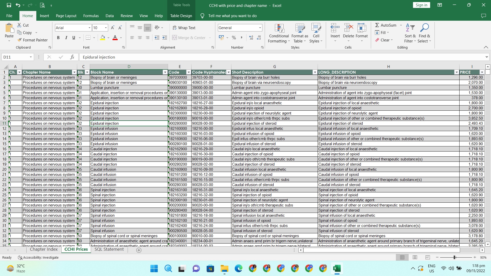Screen dimensions: 491x276
Task: Click Increase Indent icon
Action: [165, 38]
